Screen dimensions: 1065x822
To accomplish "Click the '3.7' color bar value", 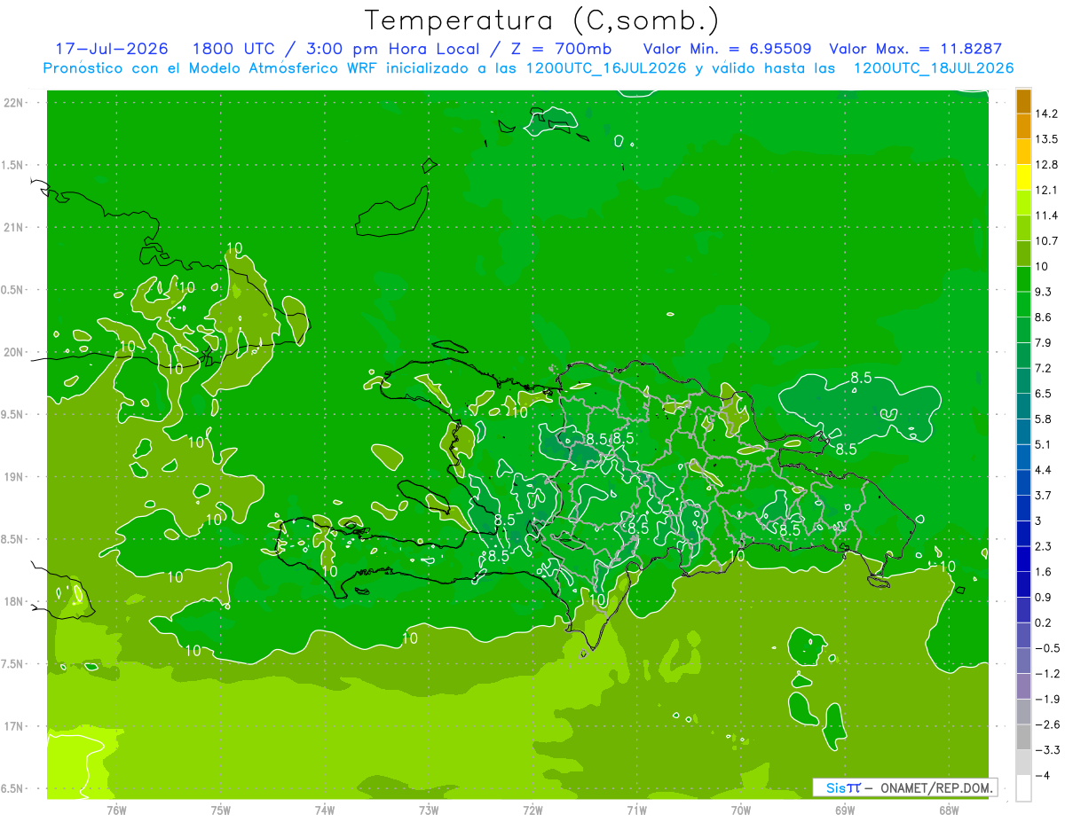I will coord(1044,496).
